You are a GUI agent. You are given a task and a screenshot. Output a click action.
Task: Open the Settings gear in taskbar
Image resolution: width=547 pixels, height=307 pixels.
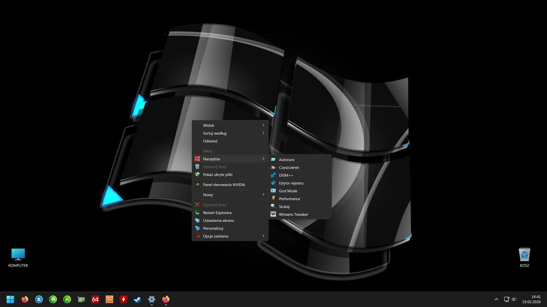[x=152, y=299]
